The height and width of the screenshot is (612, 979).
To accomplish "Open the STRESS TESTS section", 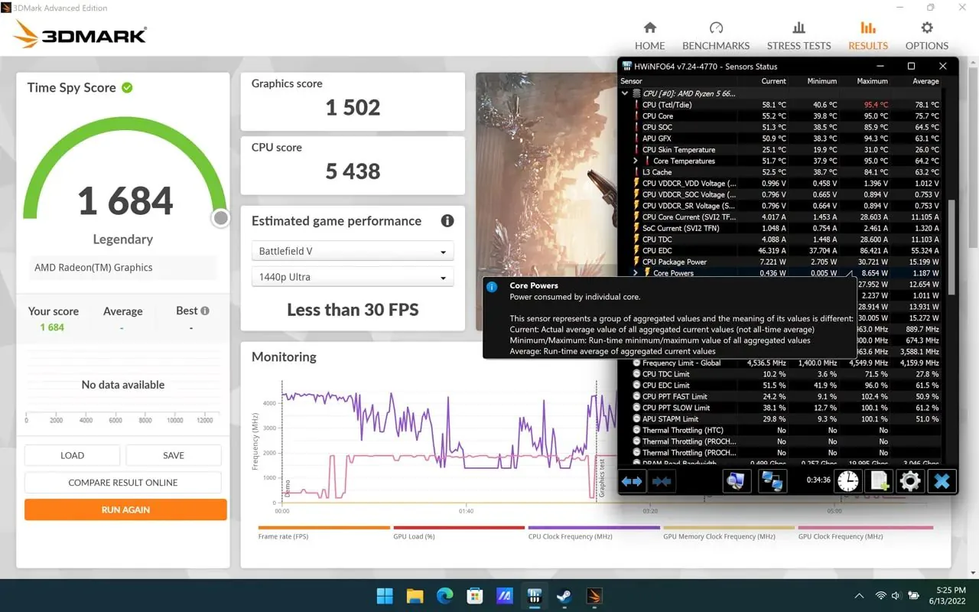I will click(798, 36).
